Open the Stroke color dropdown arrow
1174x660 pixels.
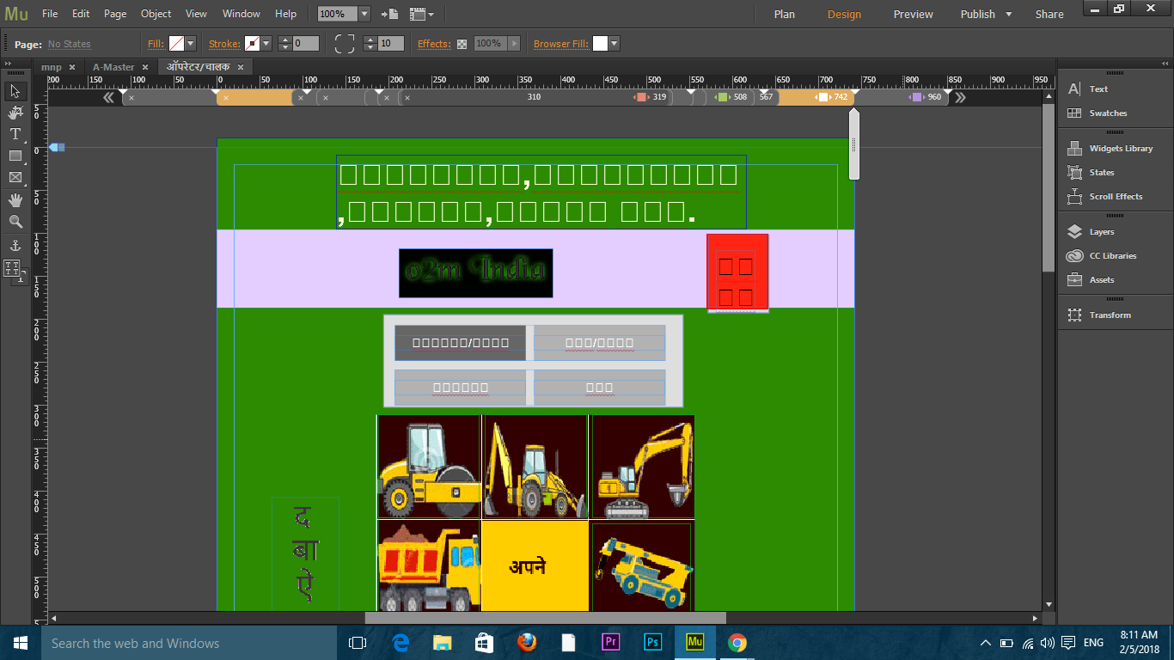[x=266, y=43]
